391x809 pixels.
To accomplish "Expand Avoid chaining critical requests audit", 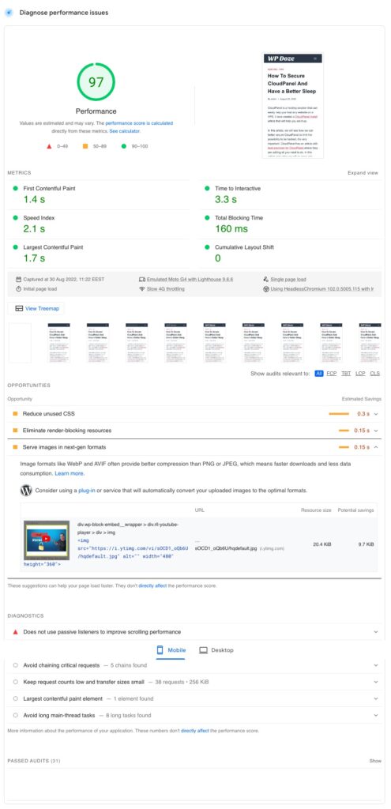I will [x=196, y=665].
